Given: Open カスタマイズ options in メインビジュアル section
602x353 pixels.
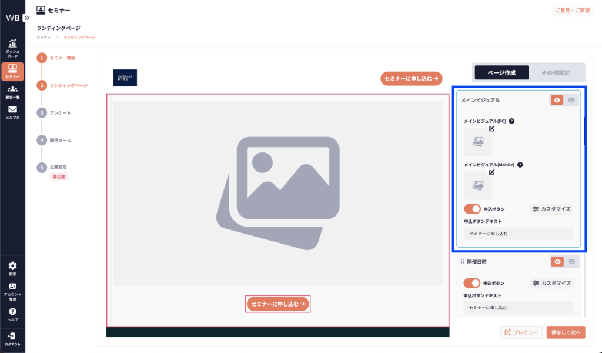Looking at the screenshot, I should 551,209.
